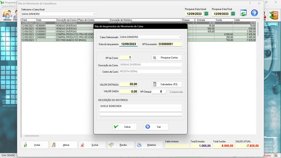Image resolution: width=281 pixels, height=158 pixels.
Task: Select row CO000001 in the table
Action: tap(138, 34)
